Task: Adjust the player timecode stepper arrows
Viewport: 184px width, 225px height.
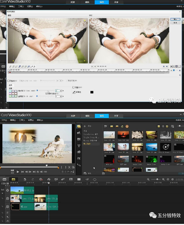Action: (73, 172)
